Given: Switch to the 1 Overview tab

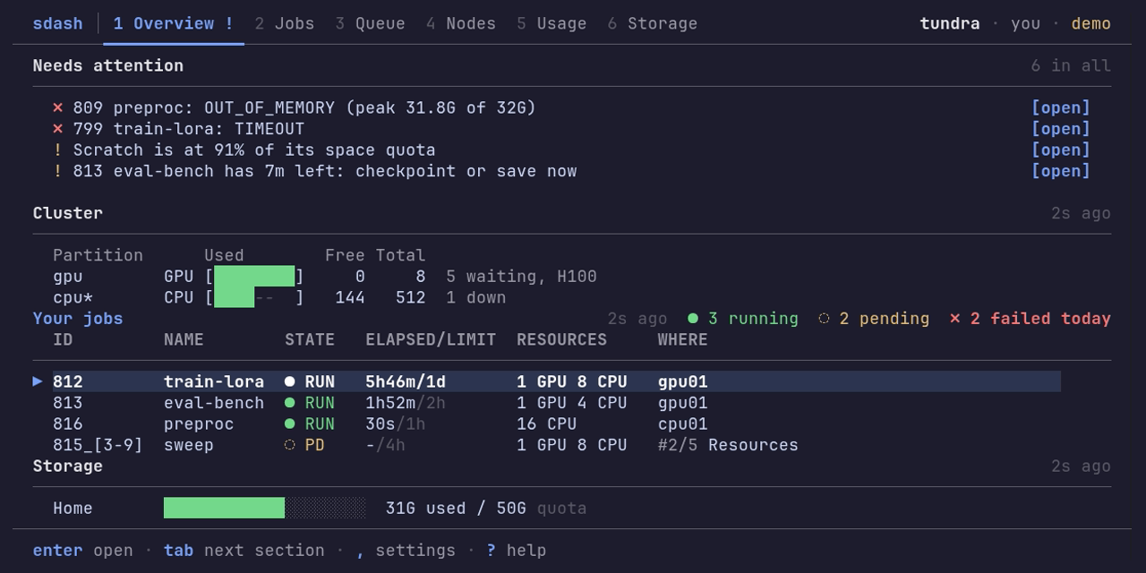Looking at the screenshot, I should (174, 23).
